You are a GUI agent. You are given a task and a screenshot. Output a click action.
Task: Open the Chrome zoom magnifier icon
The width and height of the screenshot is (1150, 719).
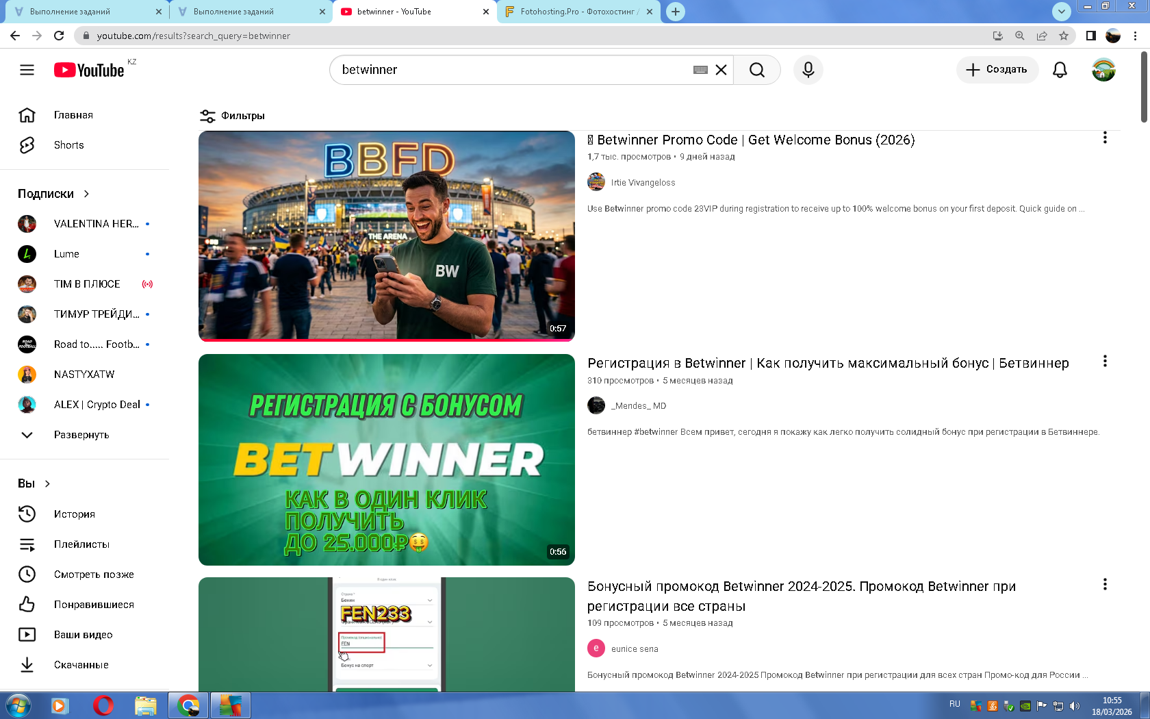click(x=1020, y=36)
